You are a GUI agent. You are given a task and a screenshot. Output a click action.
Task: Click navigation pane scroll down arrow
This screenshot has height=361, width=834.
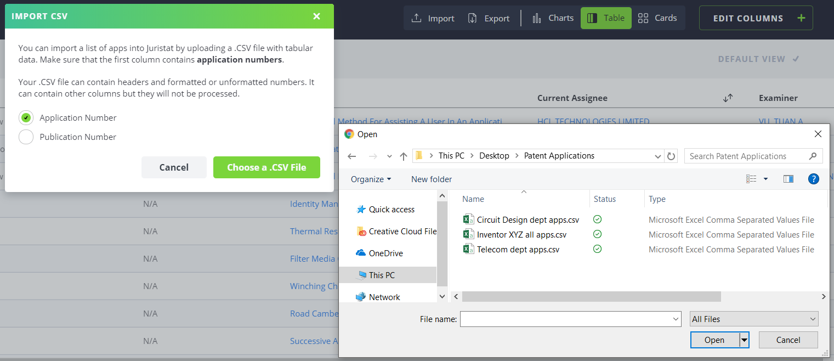[442, 296]
